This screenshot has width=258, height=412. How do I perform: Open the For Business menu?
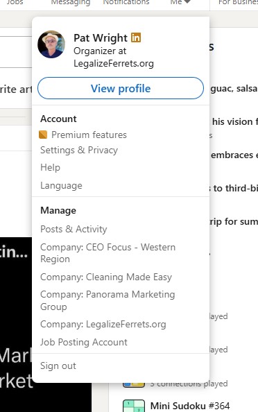238,3
